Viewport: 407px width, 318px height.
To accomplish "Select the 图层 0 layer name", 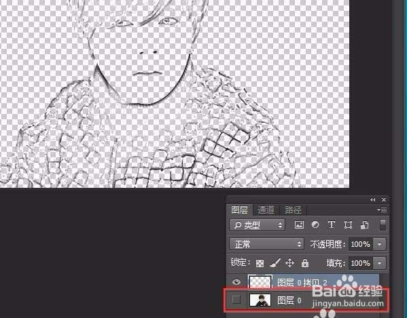I will (289, 300).
